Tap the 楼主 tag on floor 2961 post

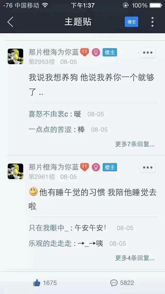click(x=110, y=167)
